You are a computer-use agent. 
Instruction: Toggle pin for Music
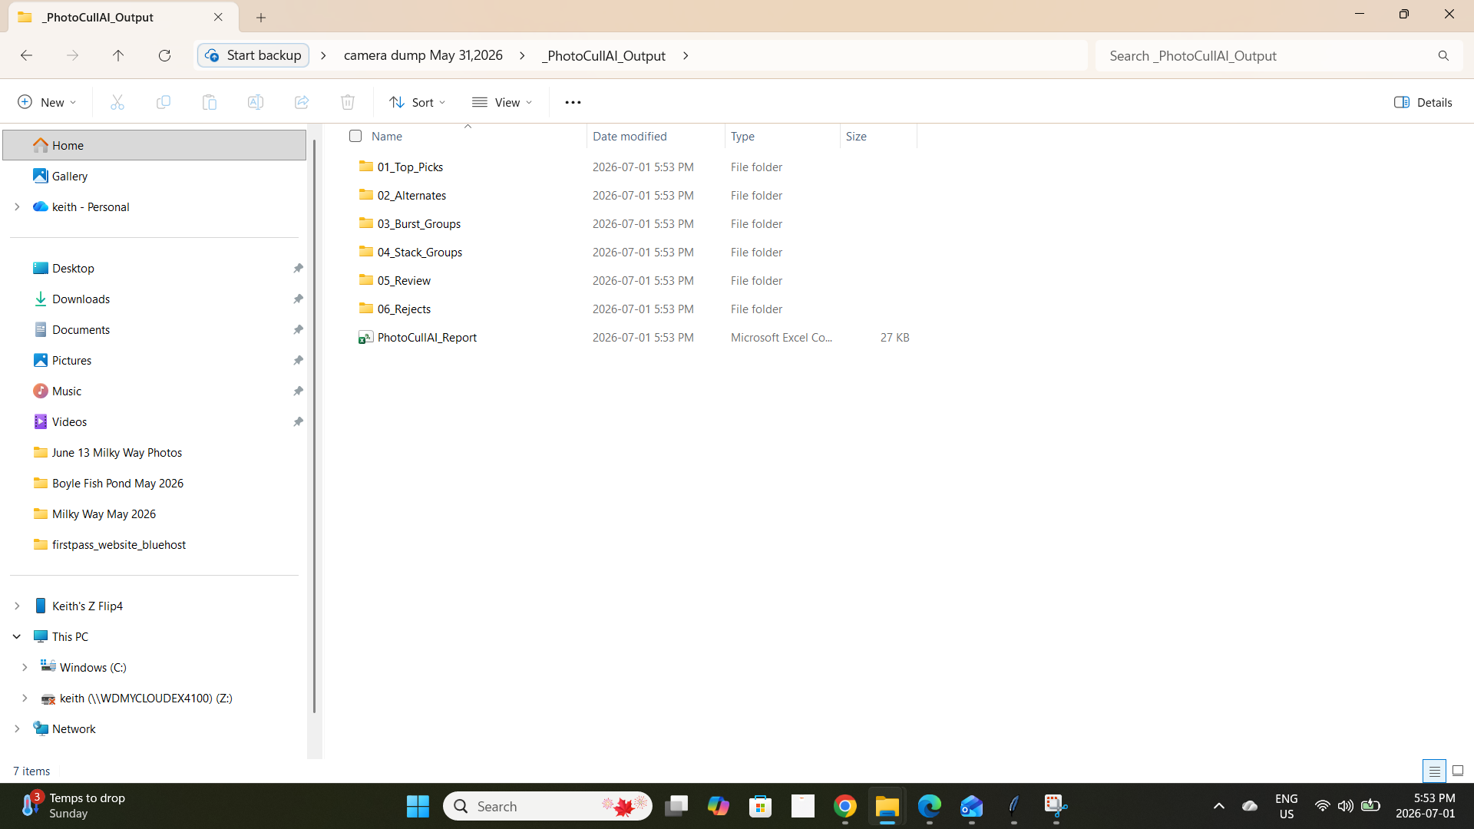point(298,391)
